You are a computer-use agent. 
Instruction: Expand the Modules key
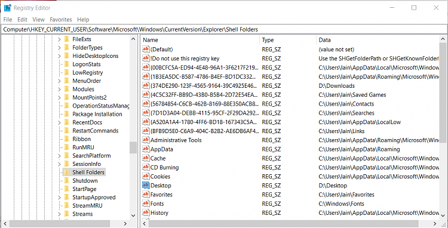pos(59,89)
